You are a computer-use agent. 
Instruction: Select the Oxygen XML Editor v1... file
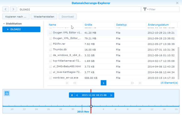(112, 33)
